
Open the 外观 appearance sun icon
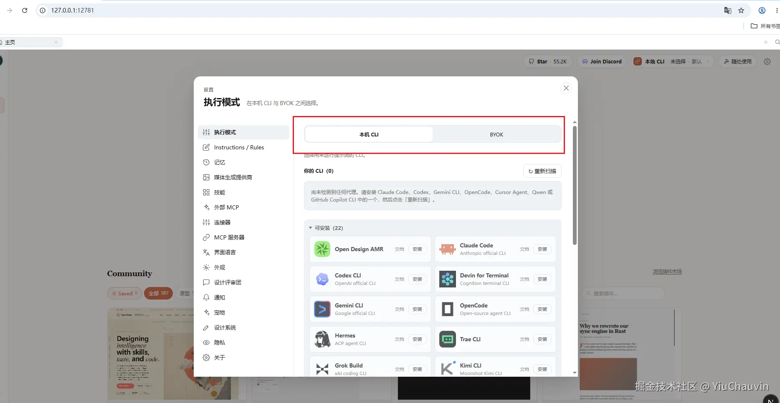click(206, 267)
